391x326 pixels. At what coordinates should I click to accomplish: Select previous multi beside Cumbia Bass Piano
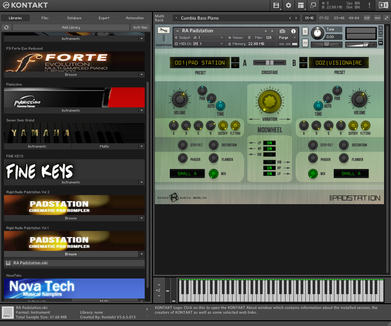pos(290,18)
